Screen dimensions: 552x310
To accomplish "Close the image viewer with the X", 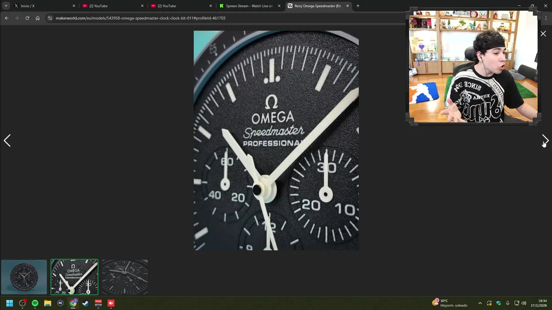I will pos(543,34).
